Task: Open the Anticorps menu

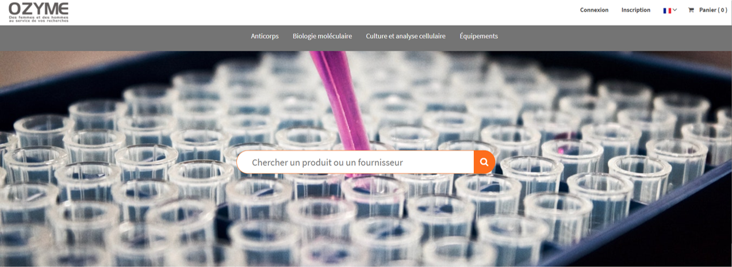Action: [x=265, y=36]
